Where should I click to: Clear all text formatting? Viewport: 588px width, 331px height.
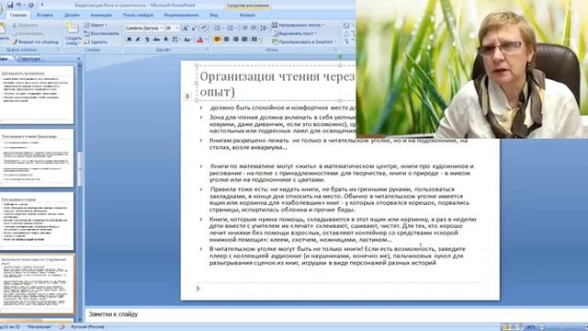(x=204, y=29)
